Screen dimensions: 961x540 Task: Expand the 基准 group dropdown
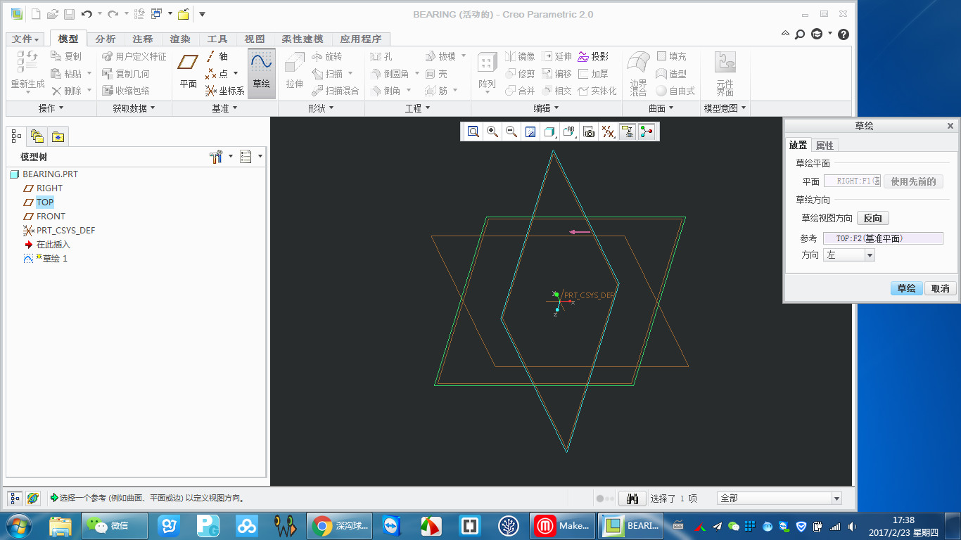point(225,108)
